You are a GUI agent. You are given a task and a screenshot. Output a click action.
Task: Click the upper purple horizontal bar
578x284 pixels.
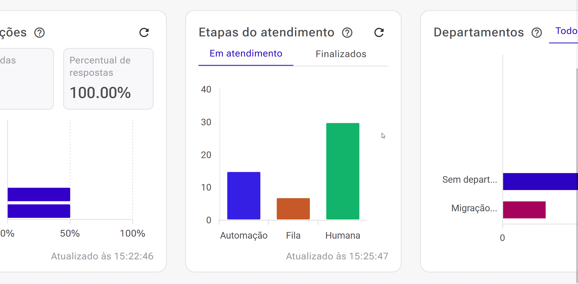point(39,194)
